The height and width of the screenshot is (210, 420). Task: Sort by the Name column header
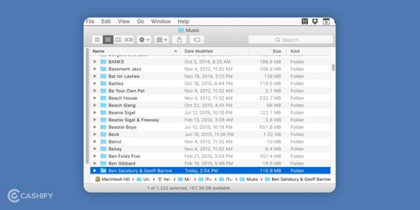click(x=135, y=51)
